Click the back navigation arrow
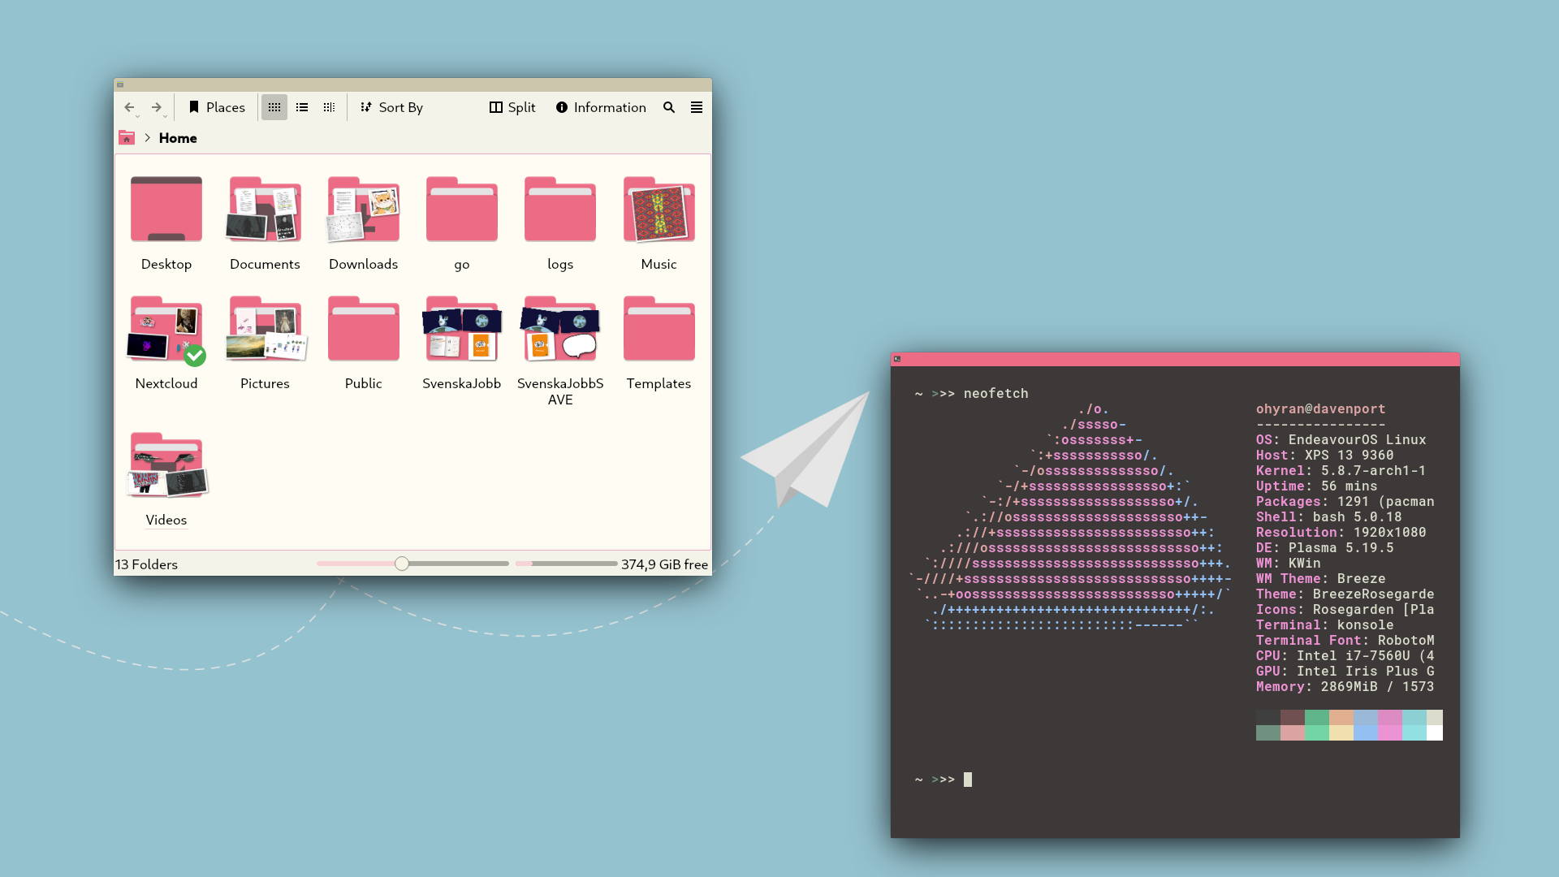This screenshot has height=877, width=1559. pos(129,106)
